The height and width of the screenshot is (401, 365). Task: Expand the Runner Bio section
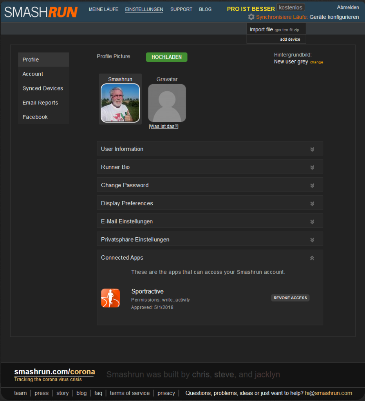click(x=312, y=167)
